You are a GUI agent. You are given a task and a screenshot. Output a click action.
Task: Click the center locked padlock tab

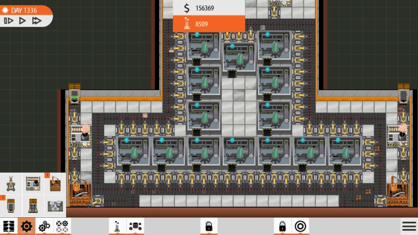click(x=209, y=226)
